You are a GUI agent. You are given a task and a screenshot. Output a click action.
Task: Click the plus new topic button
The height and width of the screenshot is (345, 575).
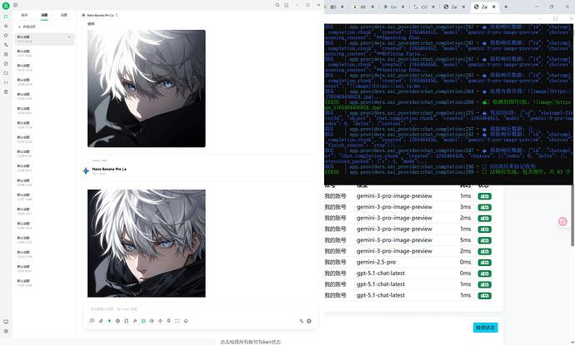coord(27,27)
